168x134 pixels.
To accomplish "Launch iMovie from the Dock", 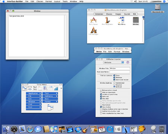I will [70, 129].
